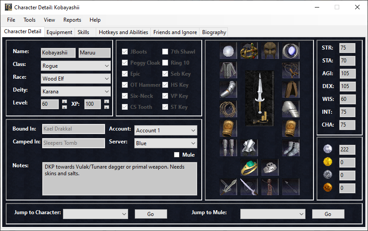Click the helmet mask equipment slot
The image size is (368, 231).
[x=270, y=50]
